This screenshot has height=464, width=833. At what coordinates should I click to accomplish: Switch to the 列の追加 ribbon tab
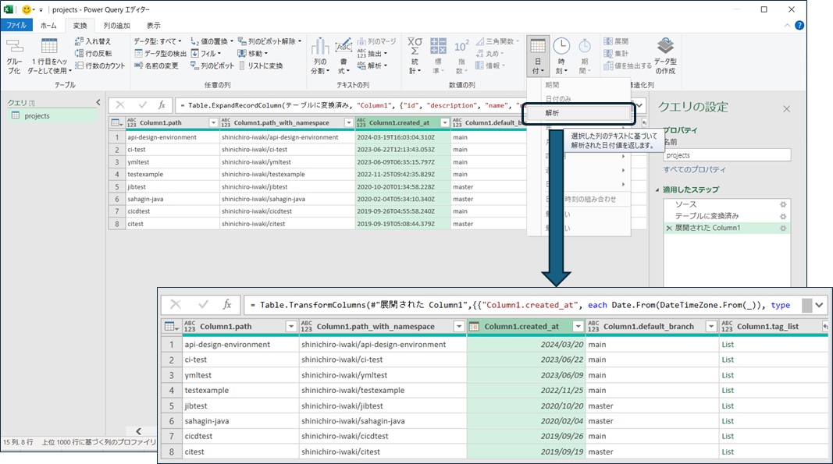(118, 25)
